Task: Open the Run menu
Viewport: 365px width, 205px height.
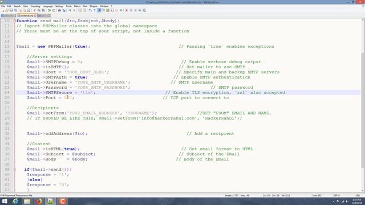Action: (85, 6)
